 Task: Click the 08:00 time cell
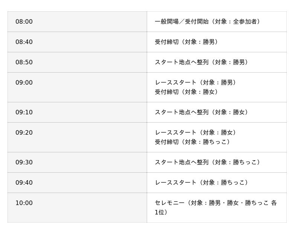(24, 22)
